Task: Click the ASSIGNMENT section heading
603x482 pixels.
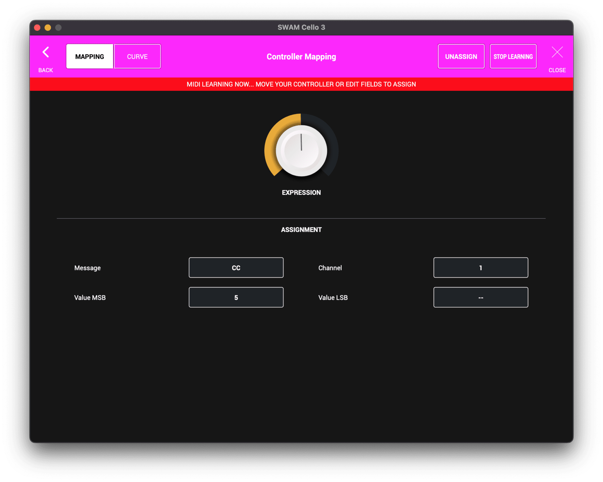Action: tap(301, 230)
